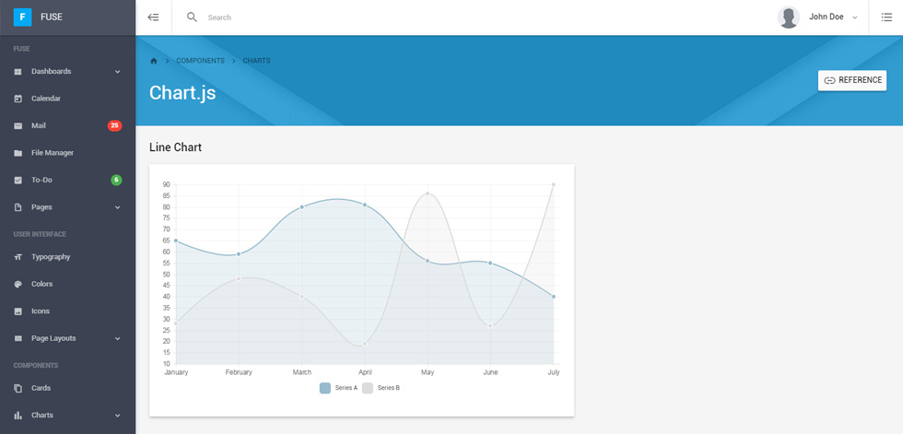Go to COMPONENTS in the breadcrumb
This screenshot has height=434, width=903.
(x=201, y=61)
